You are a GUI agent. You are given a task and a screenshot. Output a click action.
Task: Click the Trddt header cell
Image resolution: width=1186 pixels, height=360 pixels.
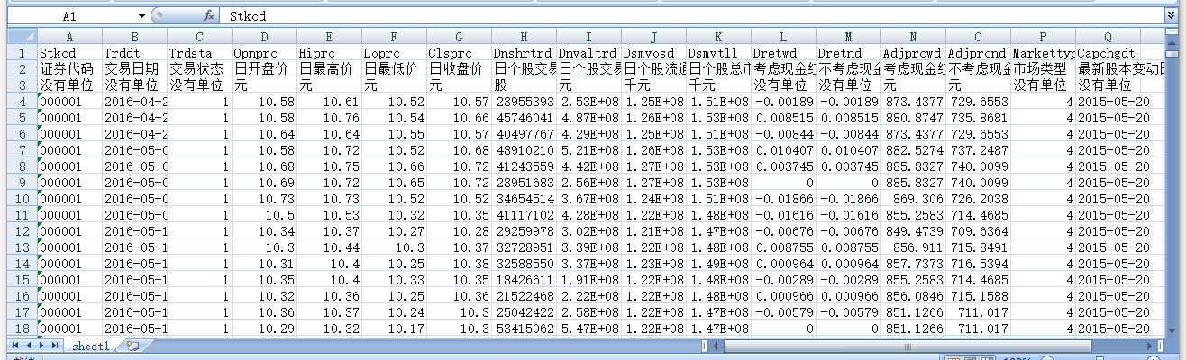(x=134, y=52)
